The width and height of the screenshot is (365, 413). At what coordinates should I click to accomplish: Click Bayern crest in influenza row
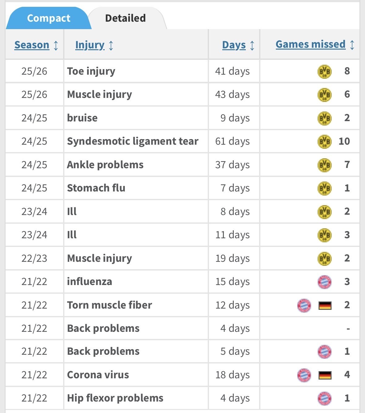pyautogui.click(x=324, y=282)
